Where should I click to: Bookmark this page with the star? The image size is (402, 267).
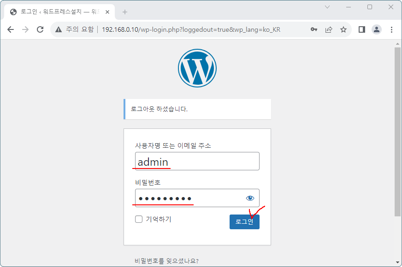point(343,29)
